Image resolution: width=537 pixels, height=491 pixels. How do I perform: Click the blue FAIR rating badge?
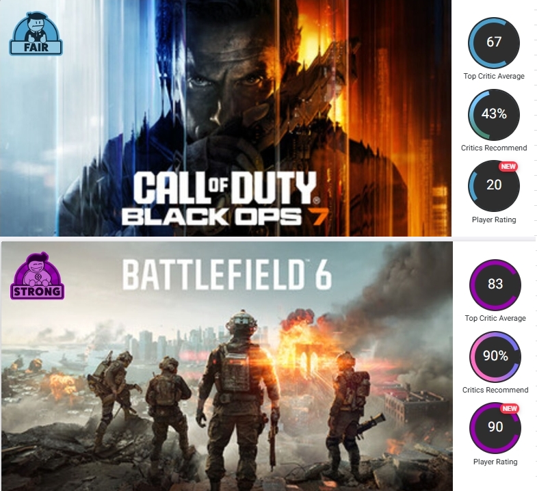[x=36, y=34]
